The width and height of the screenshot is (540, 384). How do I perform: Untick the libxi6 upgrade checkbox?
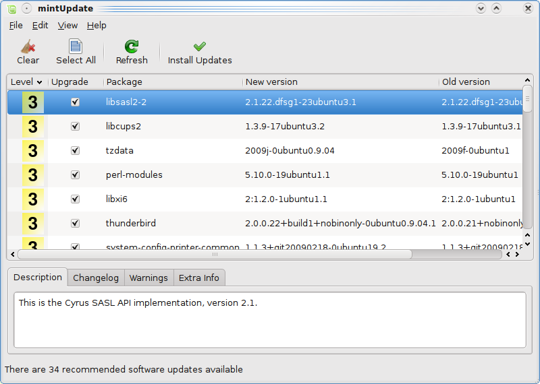coord(75,199)
